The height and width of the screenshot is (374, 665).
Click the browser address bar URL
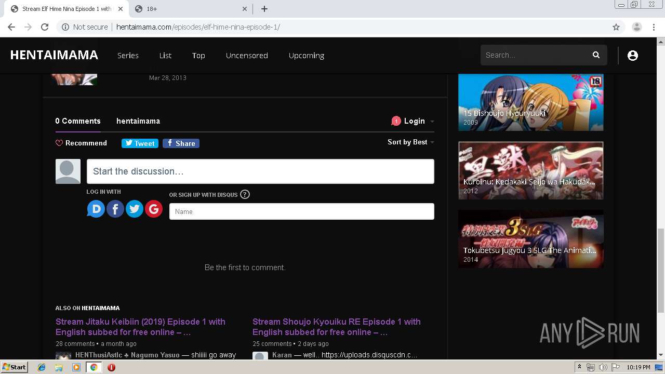(x=198, y=27)
